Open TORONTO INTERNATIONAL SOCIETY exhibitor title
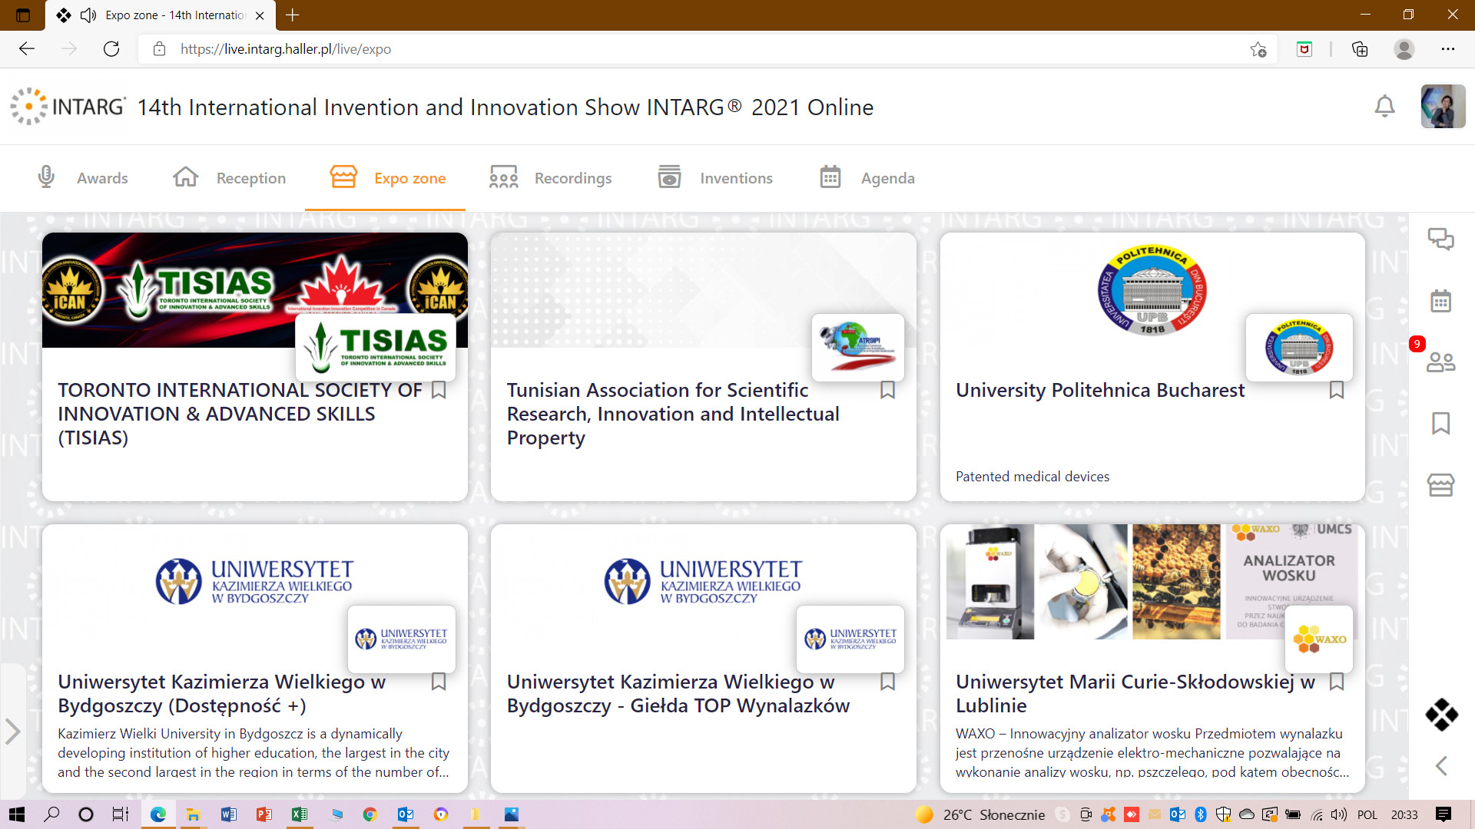 tap(240, 414)
